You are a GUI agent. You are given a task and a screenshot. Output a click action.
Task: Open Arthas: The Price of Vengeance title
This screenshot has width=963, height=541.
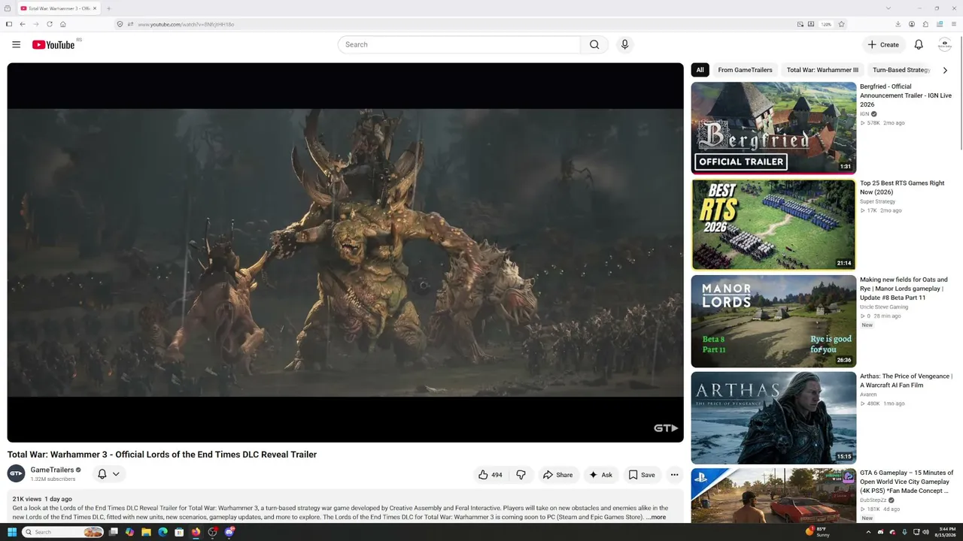906,381
